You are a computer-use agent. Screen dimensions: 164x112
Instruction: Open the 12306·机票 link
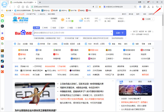coord(145,59)
